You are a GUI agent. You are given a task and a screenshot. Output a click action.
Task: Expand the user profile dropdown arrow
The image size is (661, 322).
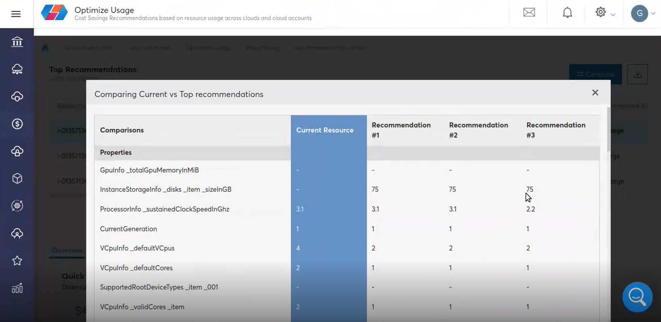pyautogui.click(x=653, y=13)
